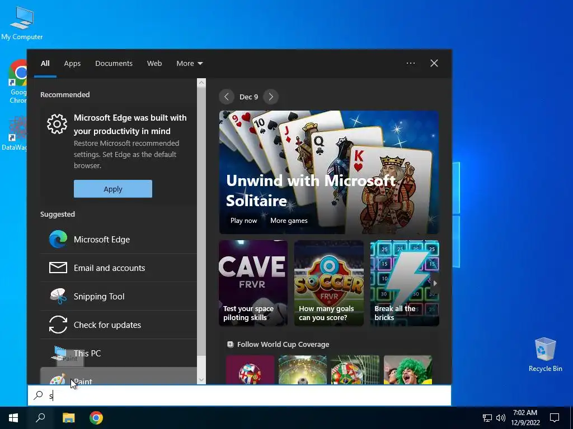Open This PC from suggestions
Screen dimensions: 573x429
click(x=119, y=353)
